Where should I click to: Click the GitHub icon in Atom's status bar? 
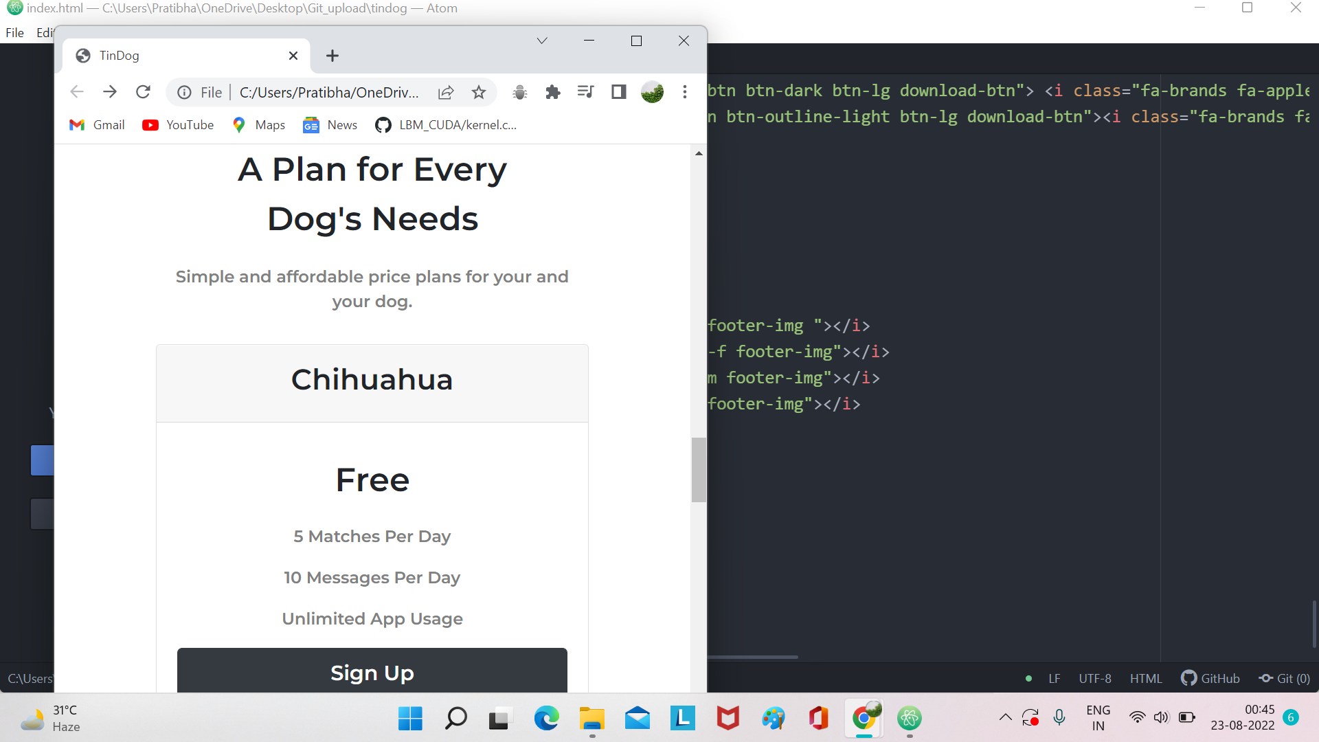point(1210,678)
